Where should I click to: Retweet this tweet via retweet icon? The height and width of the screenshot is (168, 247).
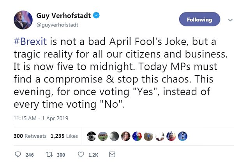[49, 155]
